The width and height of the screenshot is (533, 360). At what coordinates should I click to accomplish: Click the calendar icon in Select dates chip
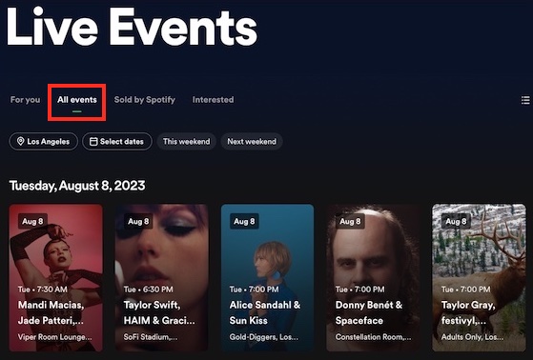click(x=93, y=141)
